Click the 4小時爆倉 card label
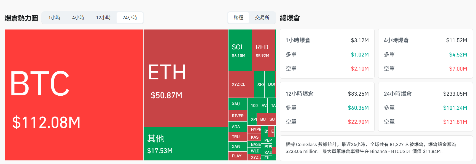The image size is (476, 164). [x=396, y=40]
